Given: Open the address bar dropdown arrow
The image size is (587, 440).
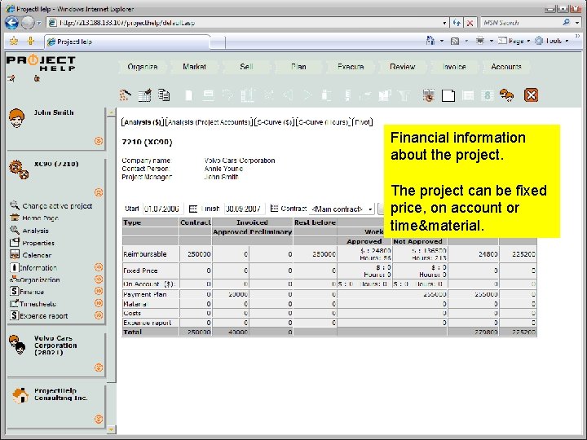Looking at the screenshot, I should click(x=444, y=23).
